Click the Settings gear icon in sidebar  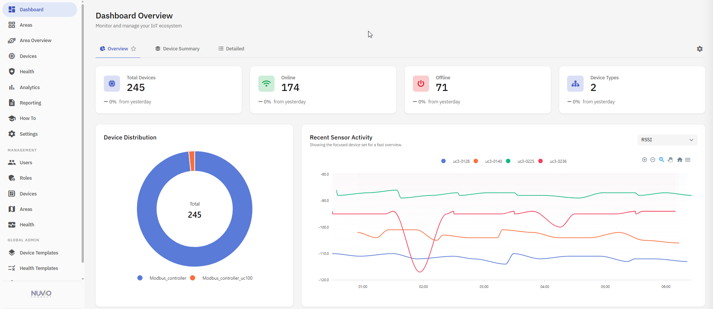click(12, 134)
